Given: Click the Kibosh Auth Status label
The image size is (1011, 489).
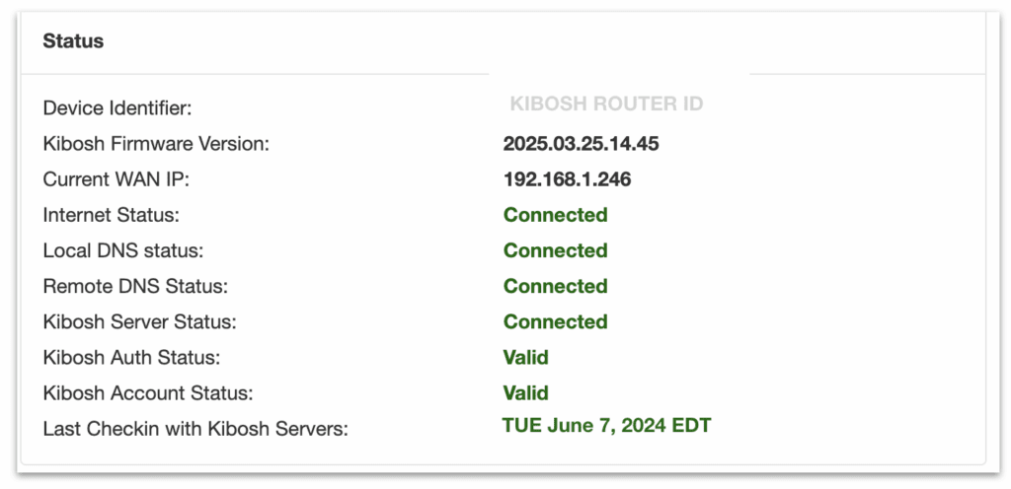Looking at the screenshot, I should (131, 357).
